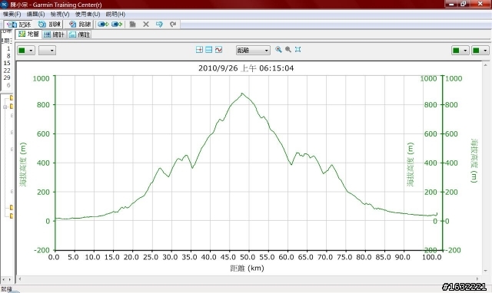Toggle the 記錄 history view button
This screenshot has width=492, height=293.
pyautogui.click(x=18, y=24)
